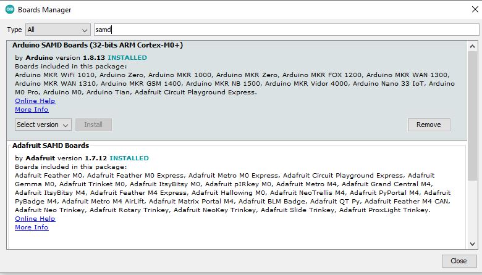
Task: Click the text 'Adafruit Grand Central M4'
Action: (386, 184)
